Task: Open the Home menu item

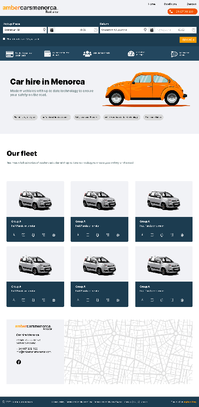Action: (x=152, y=4)
